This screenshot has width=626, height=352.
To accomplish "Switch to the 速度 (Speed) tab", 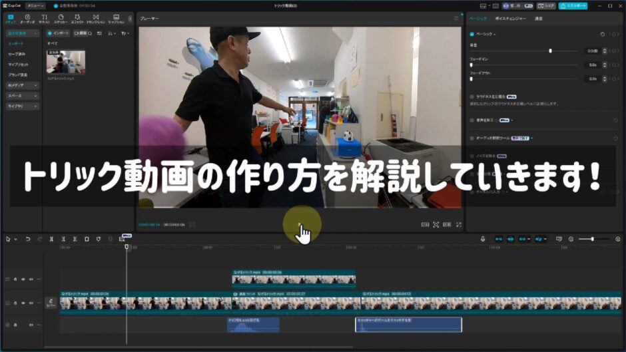I will pos(538,19).
